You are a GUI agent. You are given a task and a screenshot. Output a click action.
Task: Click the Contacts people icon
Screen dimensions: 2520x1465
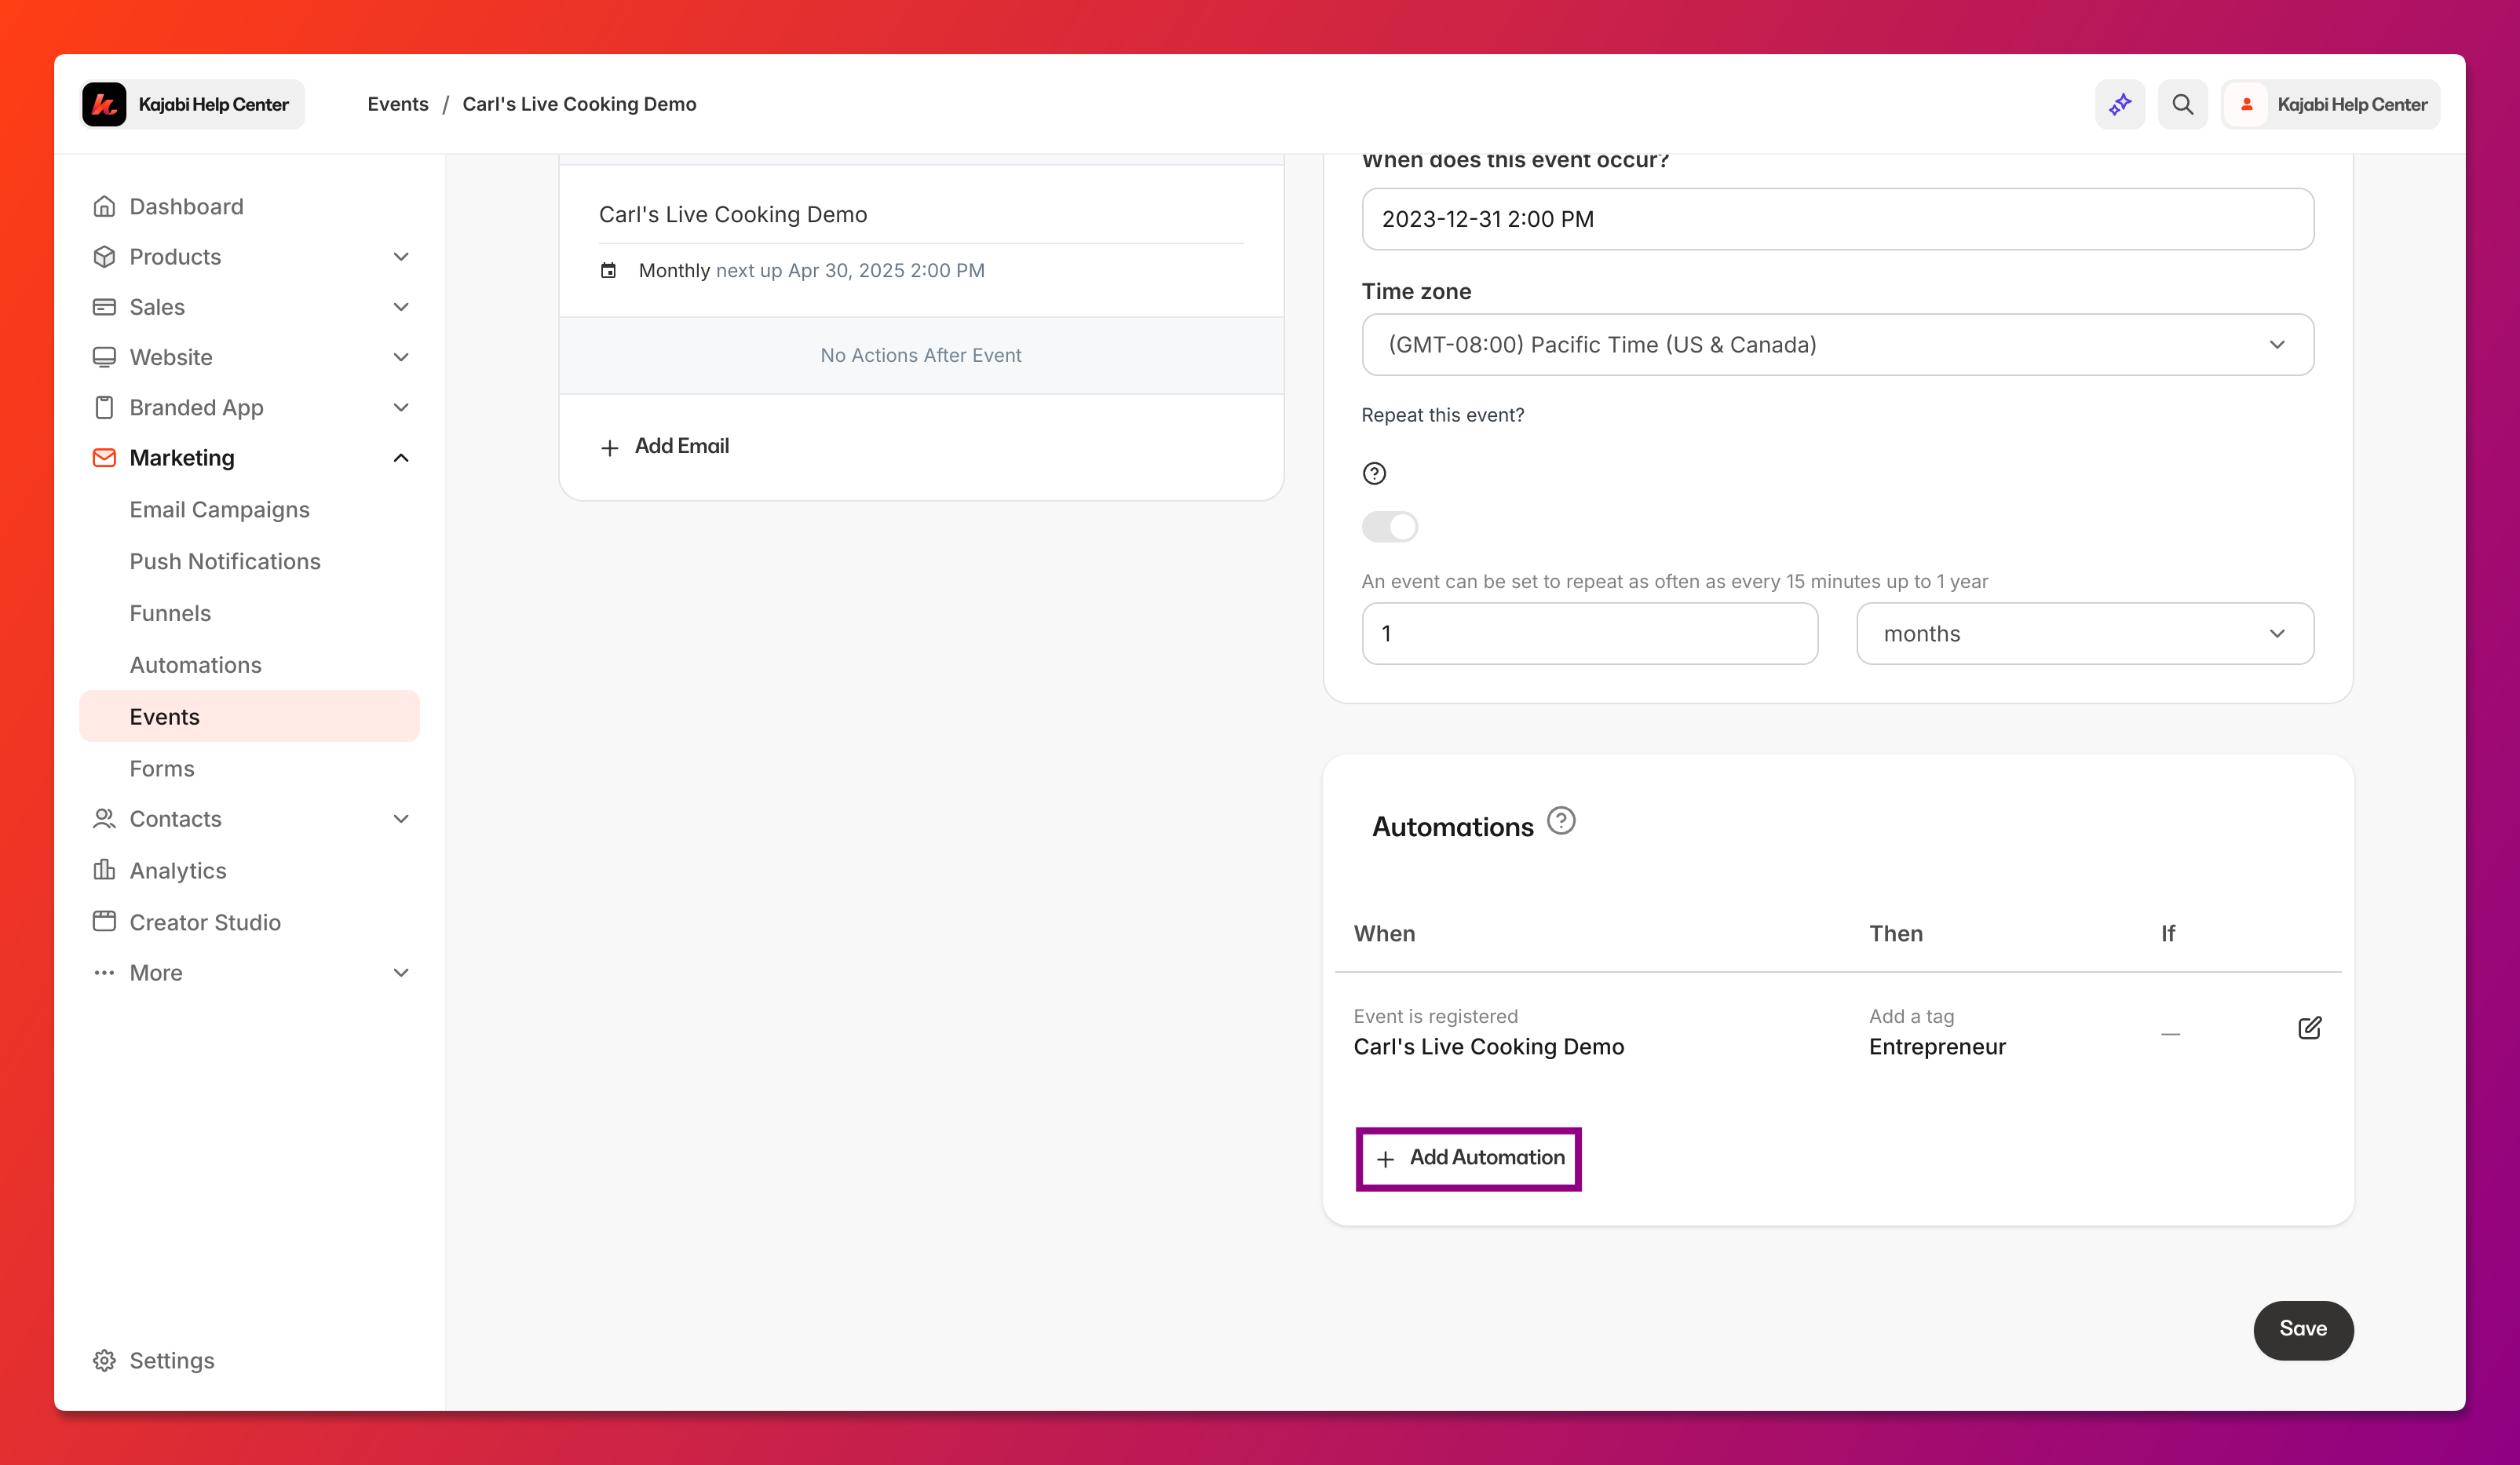point(104,818)
